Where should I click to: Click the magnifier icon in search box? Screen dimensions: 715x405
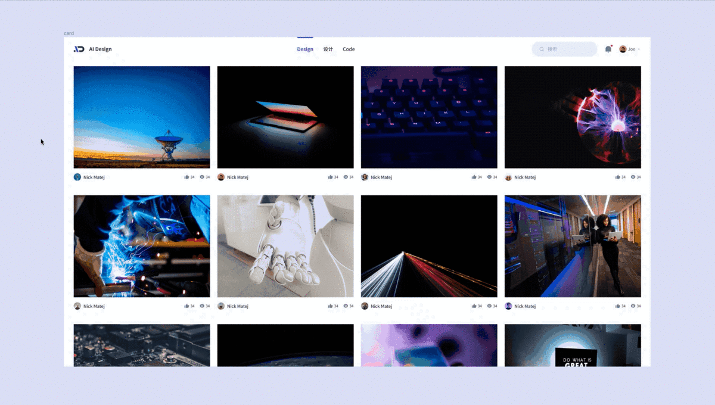tap(542, 49)
